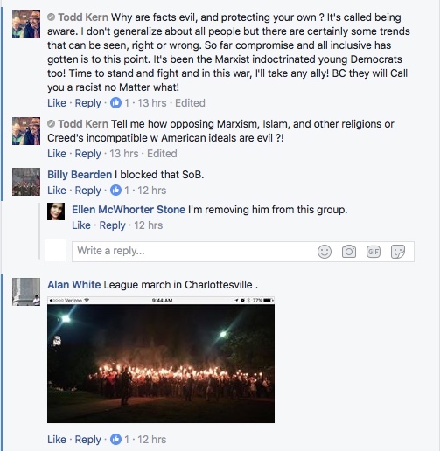Viewport: 440px width, 451px height.
Task: Attach a photo using camera icon
Action: 349,252
